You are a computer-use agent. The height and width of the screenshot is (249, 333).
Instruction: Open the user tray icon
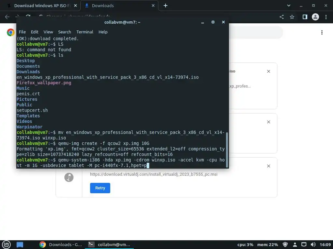(295, 244)
